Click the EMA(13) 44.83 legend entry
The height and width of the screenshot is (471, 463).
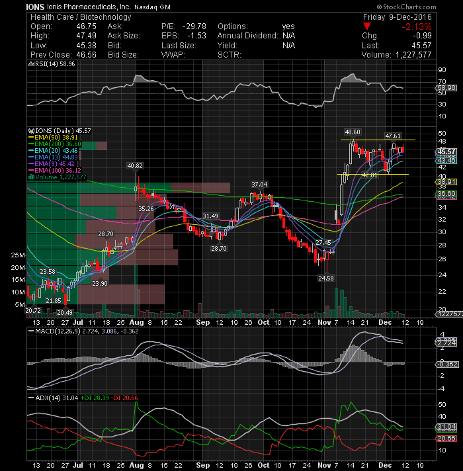pyautogui.click(x=53, y=157)
